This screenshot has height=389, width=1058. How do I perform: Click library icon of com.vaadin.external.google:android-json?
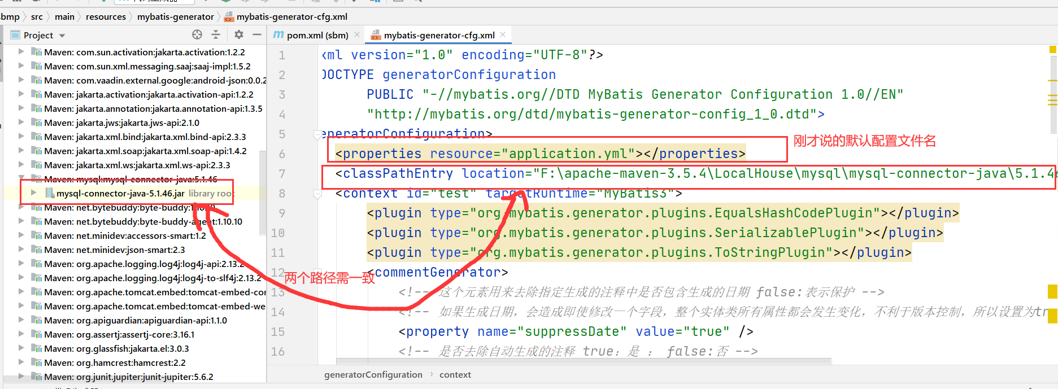coord(37,80)
